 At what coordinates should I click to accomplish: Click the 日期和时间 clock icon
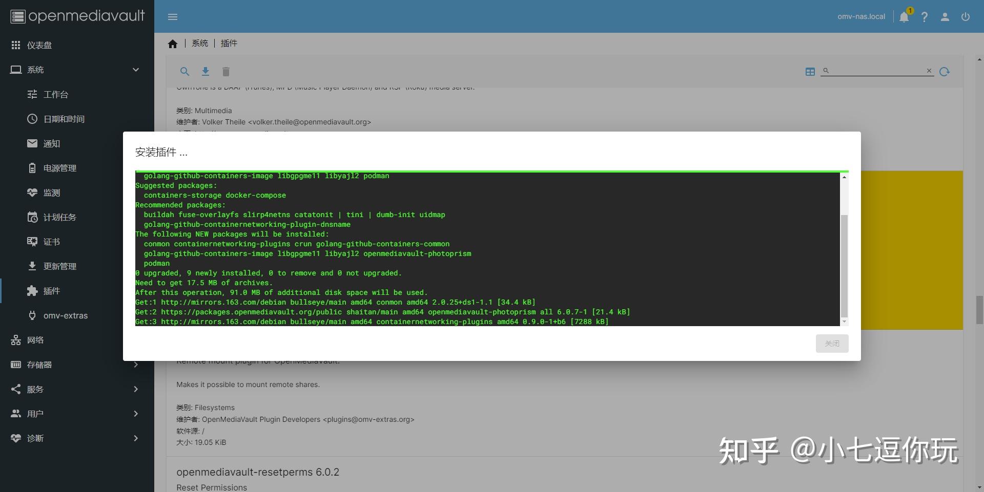32,119
